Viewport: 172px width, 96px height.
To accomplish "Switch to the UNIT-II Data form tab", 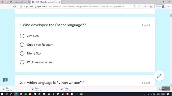I will tap(46, 2).
